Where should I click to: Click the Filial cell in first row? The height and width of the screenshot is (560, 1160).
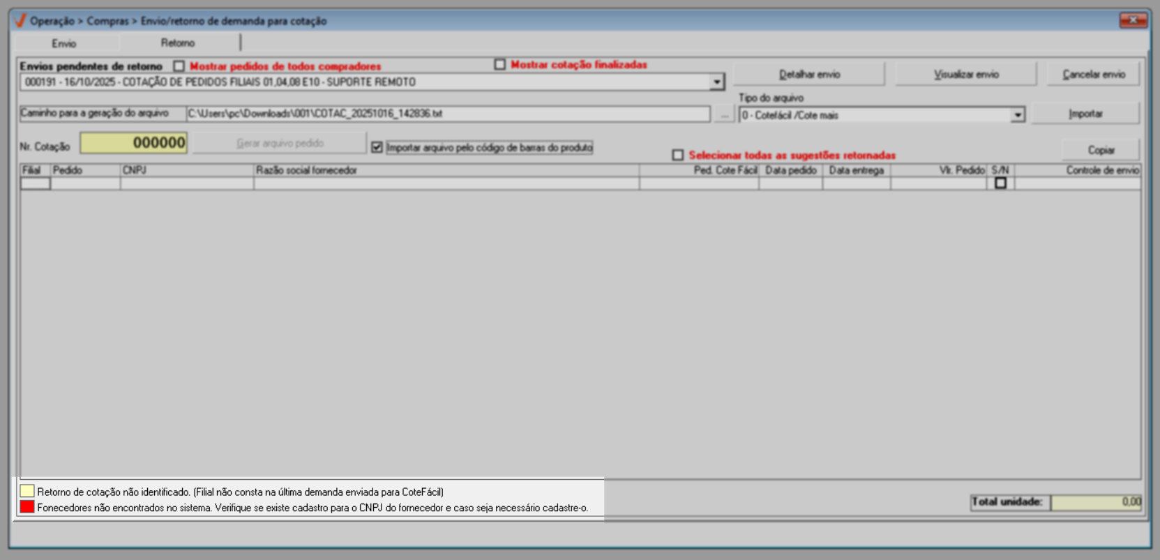[36, 183]
